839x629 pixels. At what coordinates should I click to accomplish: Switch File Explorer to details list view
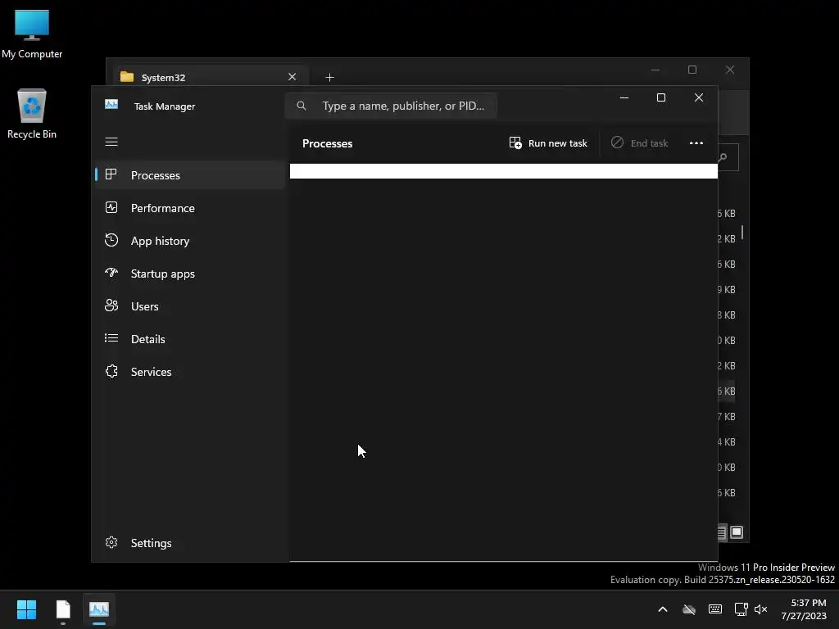[721, 532]
